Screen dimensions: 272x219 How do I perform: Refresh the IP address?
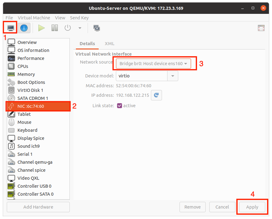tap(156, 95)
